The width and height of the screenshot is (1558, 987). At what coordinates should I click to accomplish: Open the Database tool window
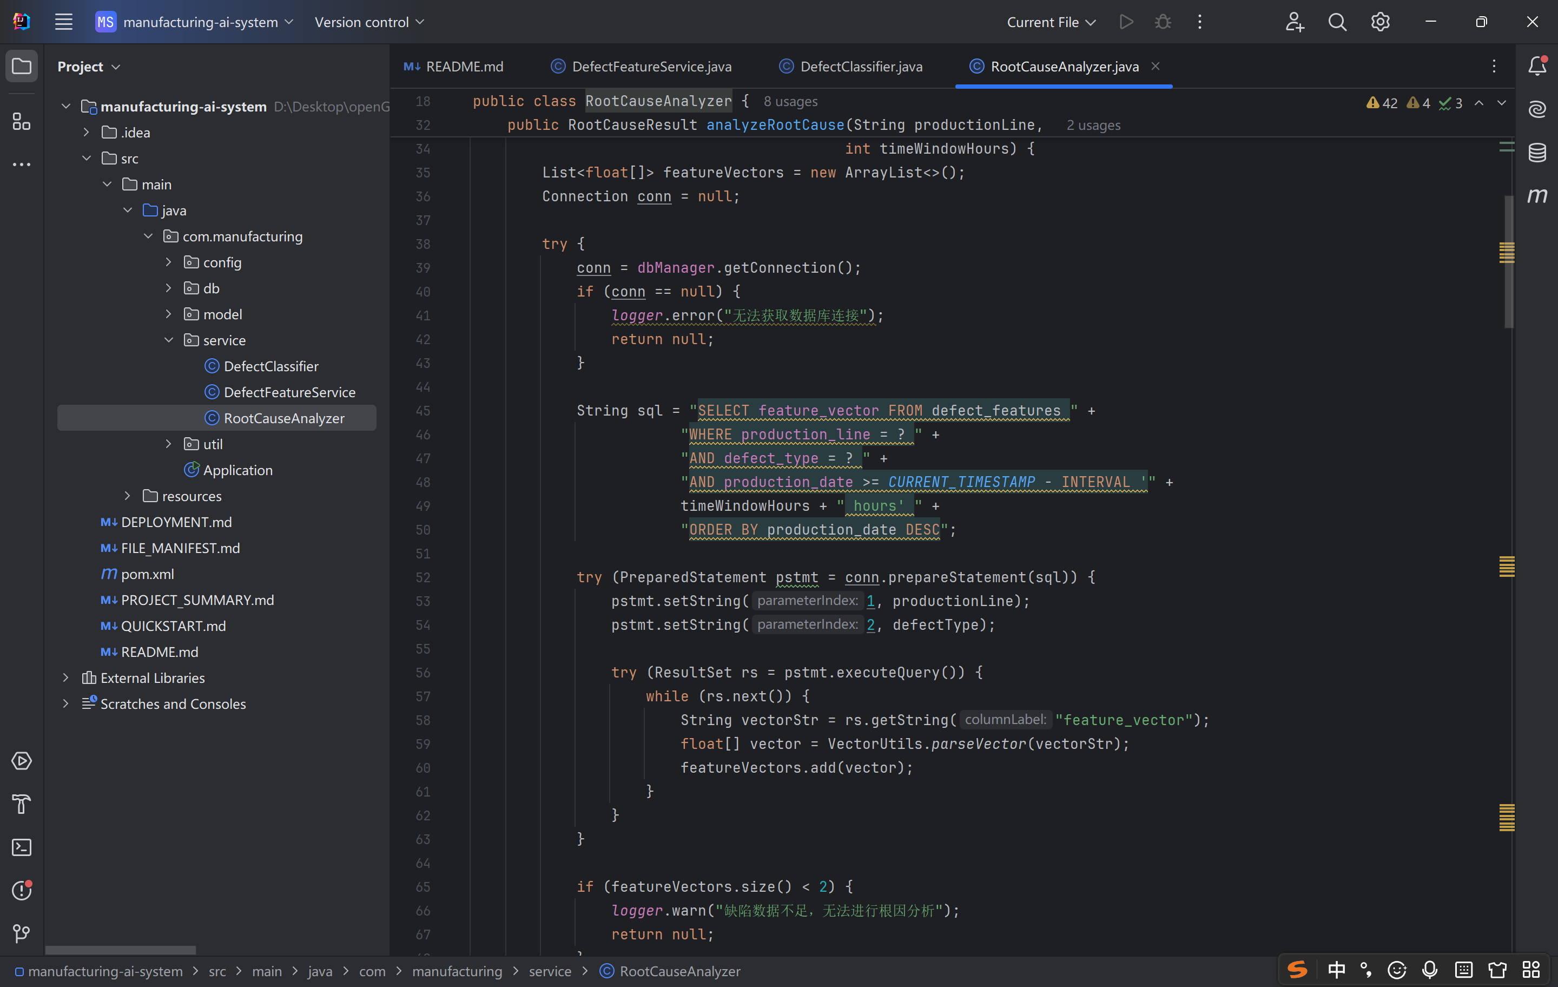coord(1537,153)
